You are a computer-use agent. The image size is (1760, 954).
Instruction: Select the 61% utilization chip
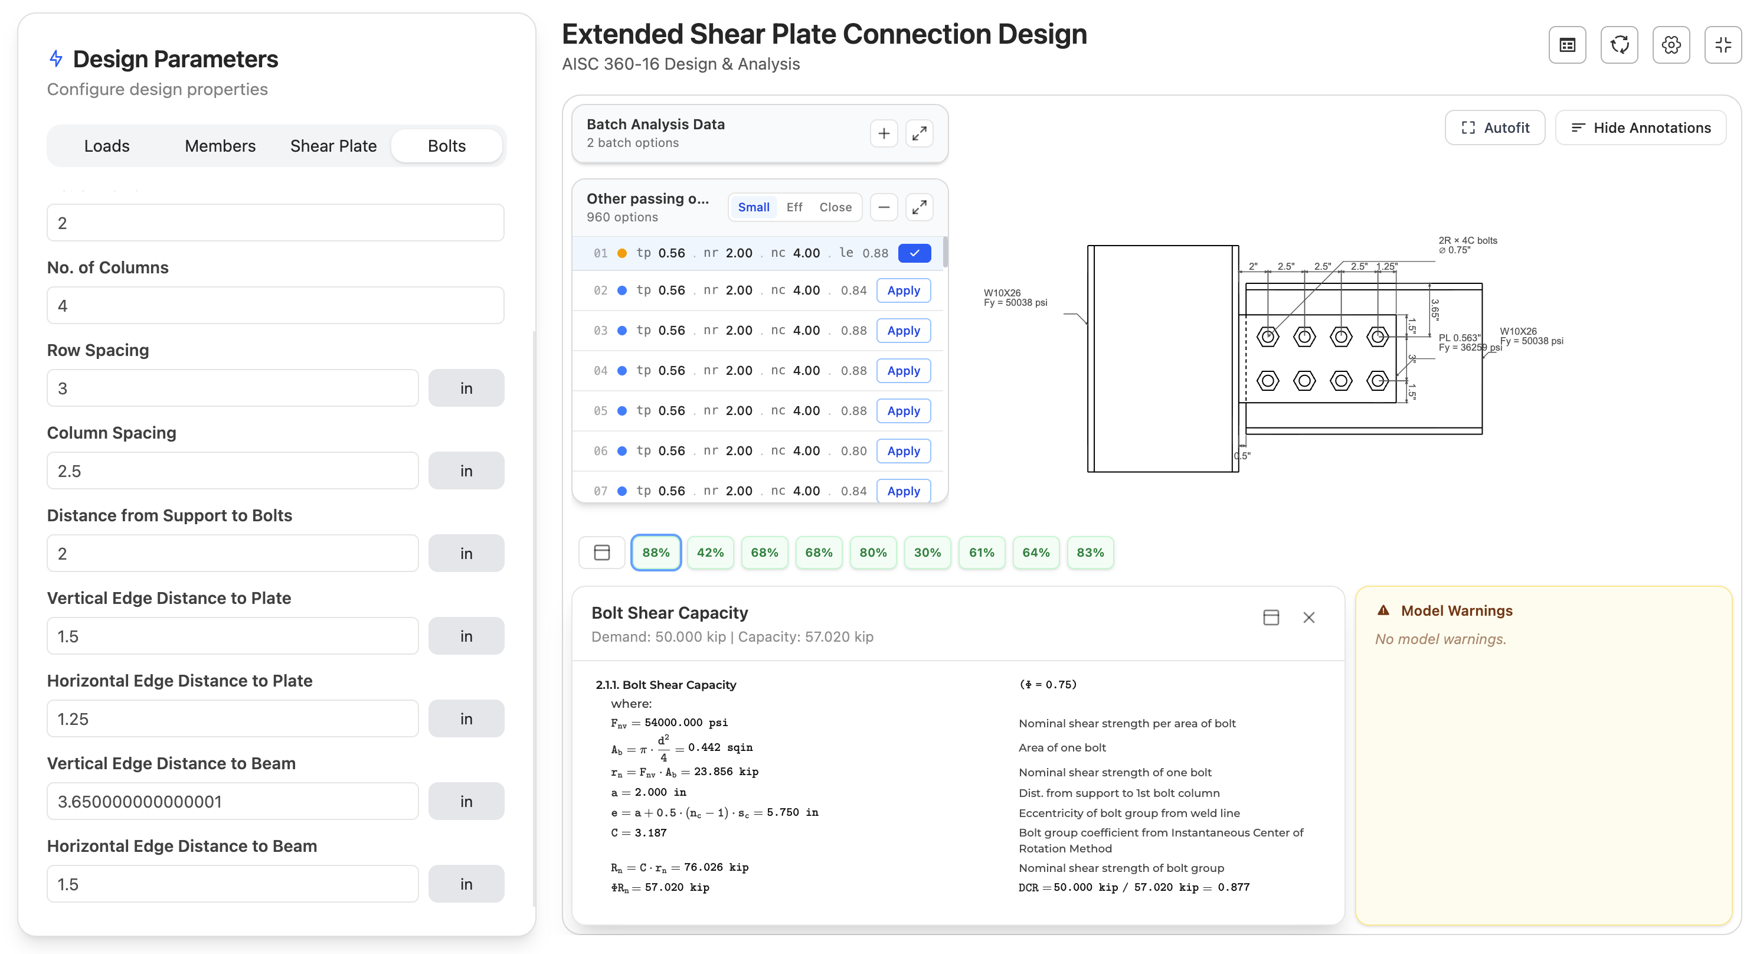point(981,552)
